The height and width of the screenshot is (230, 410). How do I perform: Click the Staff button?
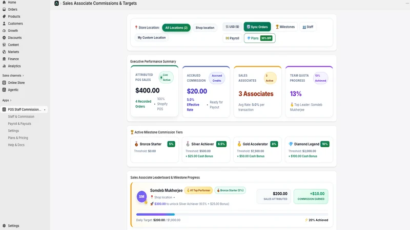(308, 27)
